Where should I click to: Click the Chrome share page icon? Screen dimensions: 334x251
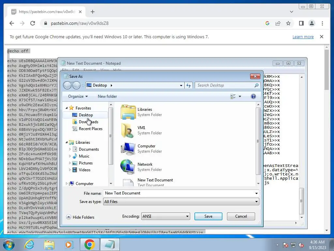tap(278, 23)
